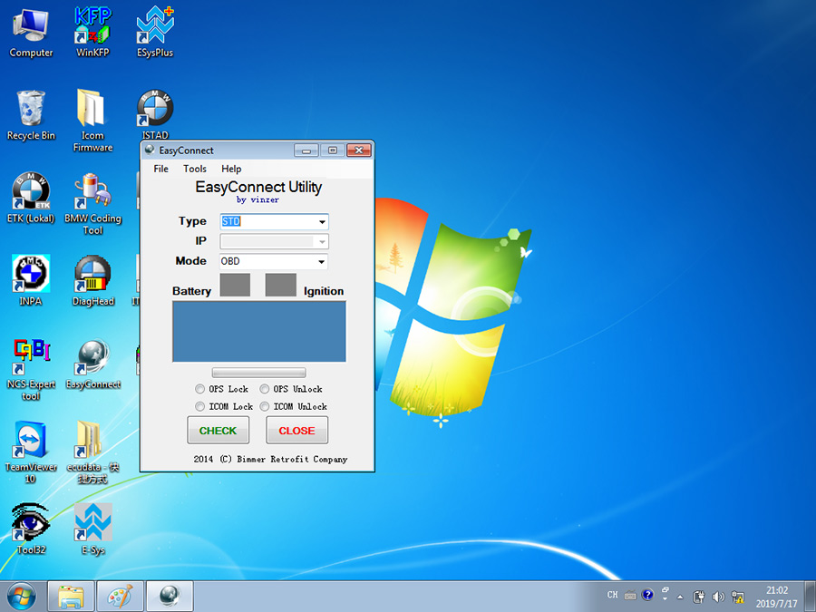
Task: Expand the Type dropdown showing STD
Action: click(322, 222)
